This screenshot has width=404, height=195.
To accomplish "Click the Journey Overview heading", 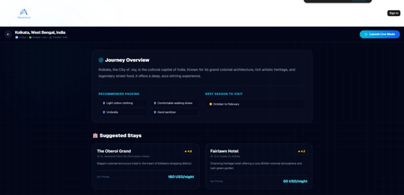I will [127, 60].
